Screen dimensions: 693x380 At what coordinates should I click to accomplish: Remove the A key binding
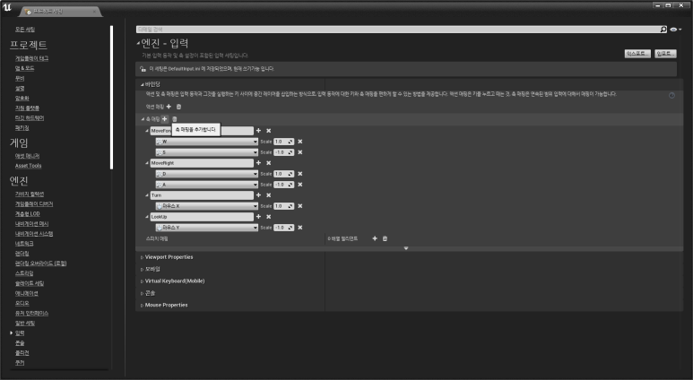(300, 185)
